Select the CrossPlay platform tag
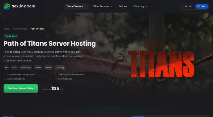This screenshot has height=117, width=213. pyautogui.click(x=60, y=68)
